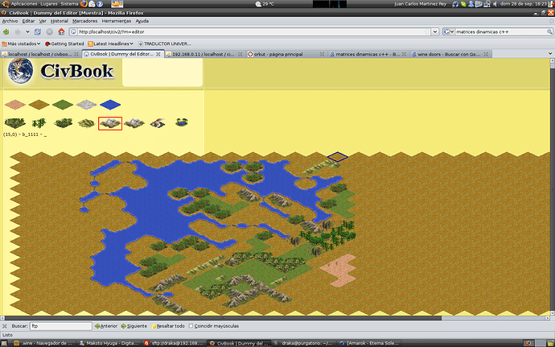Select the red-outlined hills tile
The height and width of the screenshot is (347, 555).
tap(110, 123)
